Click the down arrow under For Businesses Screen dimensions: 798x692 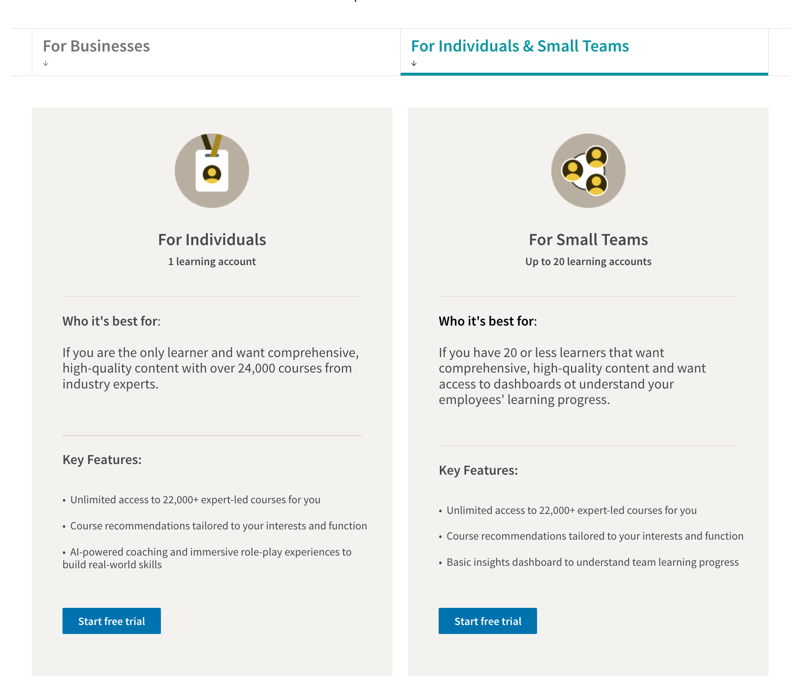(x=46, y=63)
